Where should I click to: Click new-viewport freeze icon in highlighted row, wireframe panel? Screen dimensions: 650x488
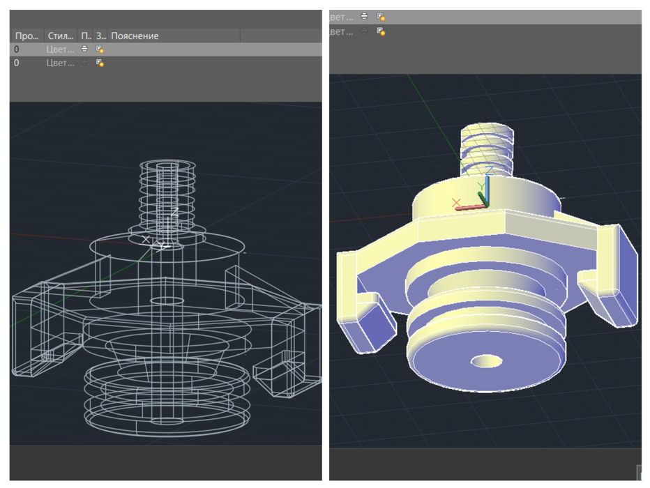click(x=100, y=49)
